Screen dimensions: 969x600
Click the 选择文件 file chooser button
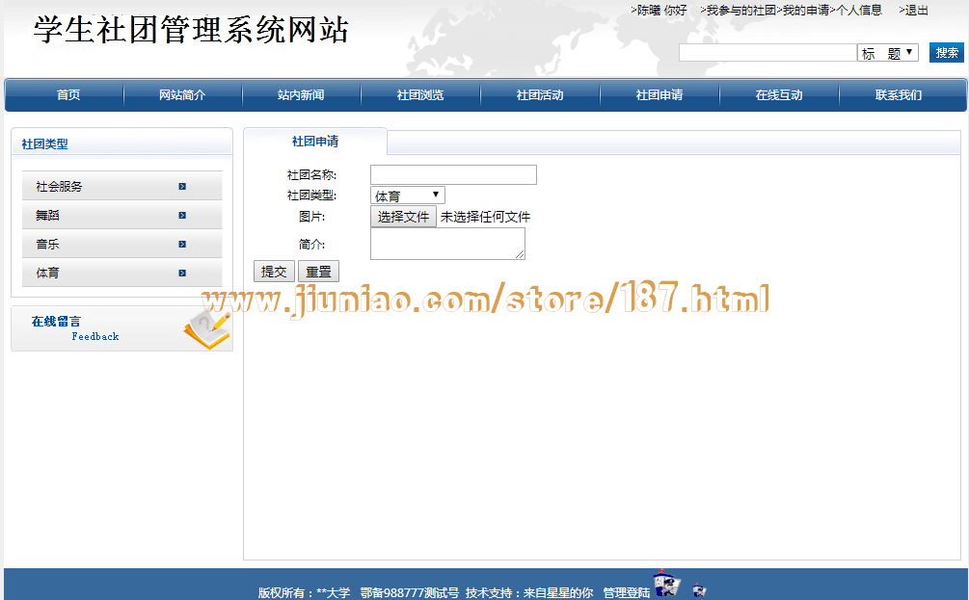[x=403, y=217]
